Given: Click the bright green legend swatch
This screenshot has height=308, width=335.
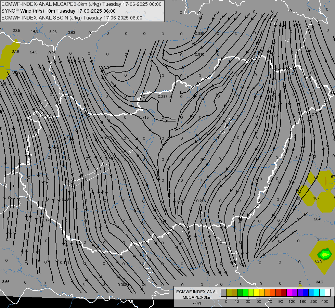Looking at the screenshot, I should (x=245, y=293).
